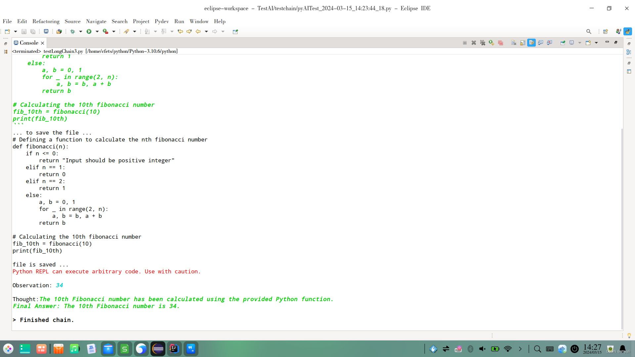Click Relaunch console icon
Image resolution: width=635 pixels, height=357 pixels.
491,43
